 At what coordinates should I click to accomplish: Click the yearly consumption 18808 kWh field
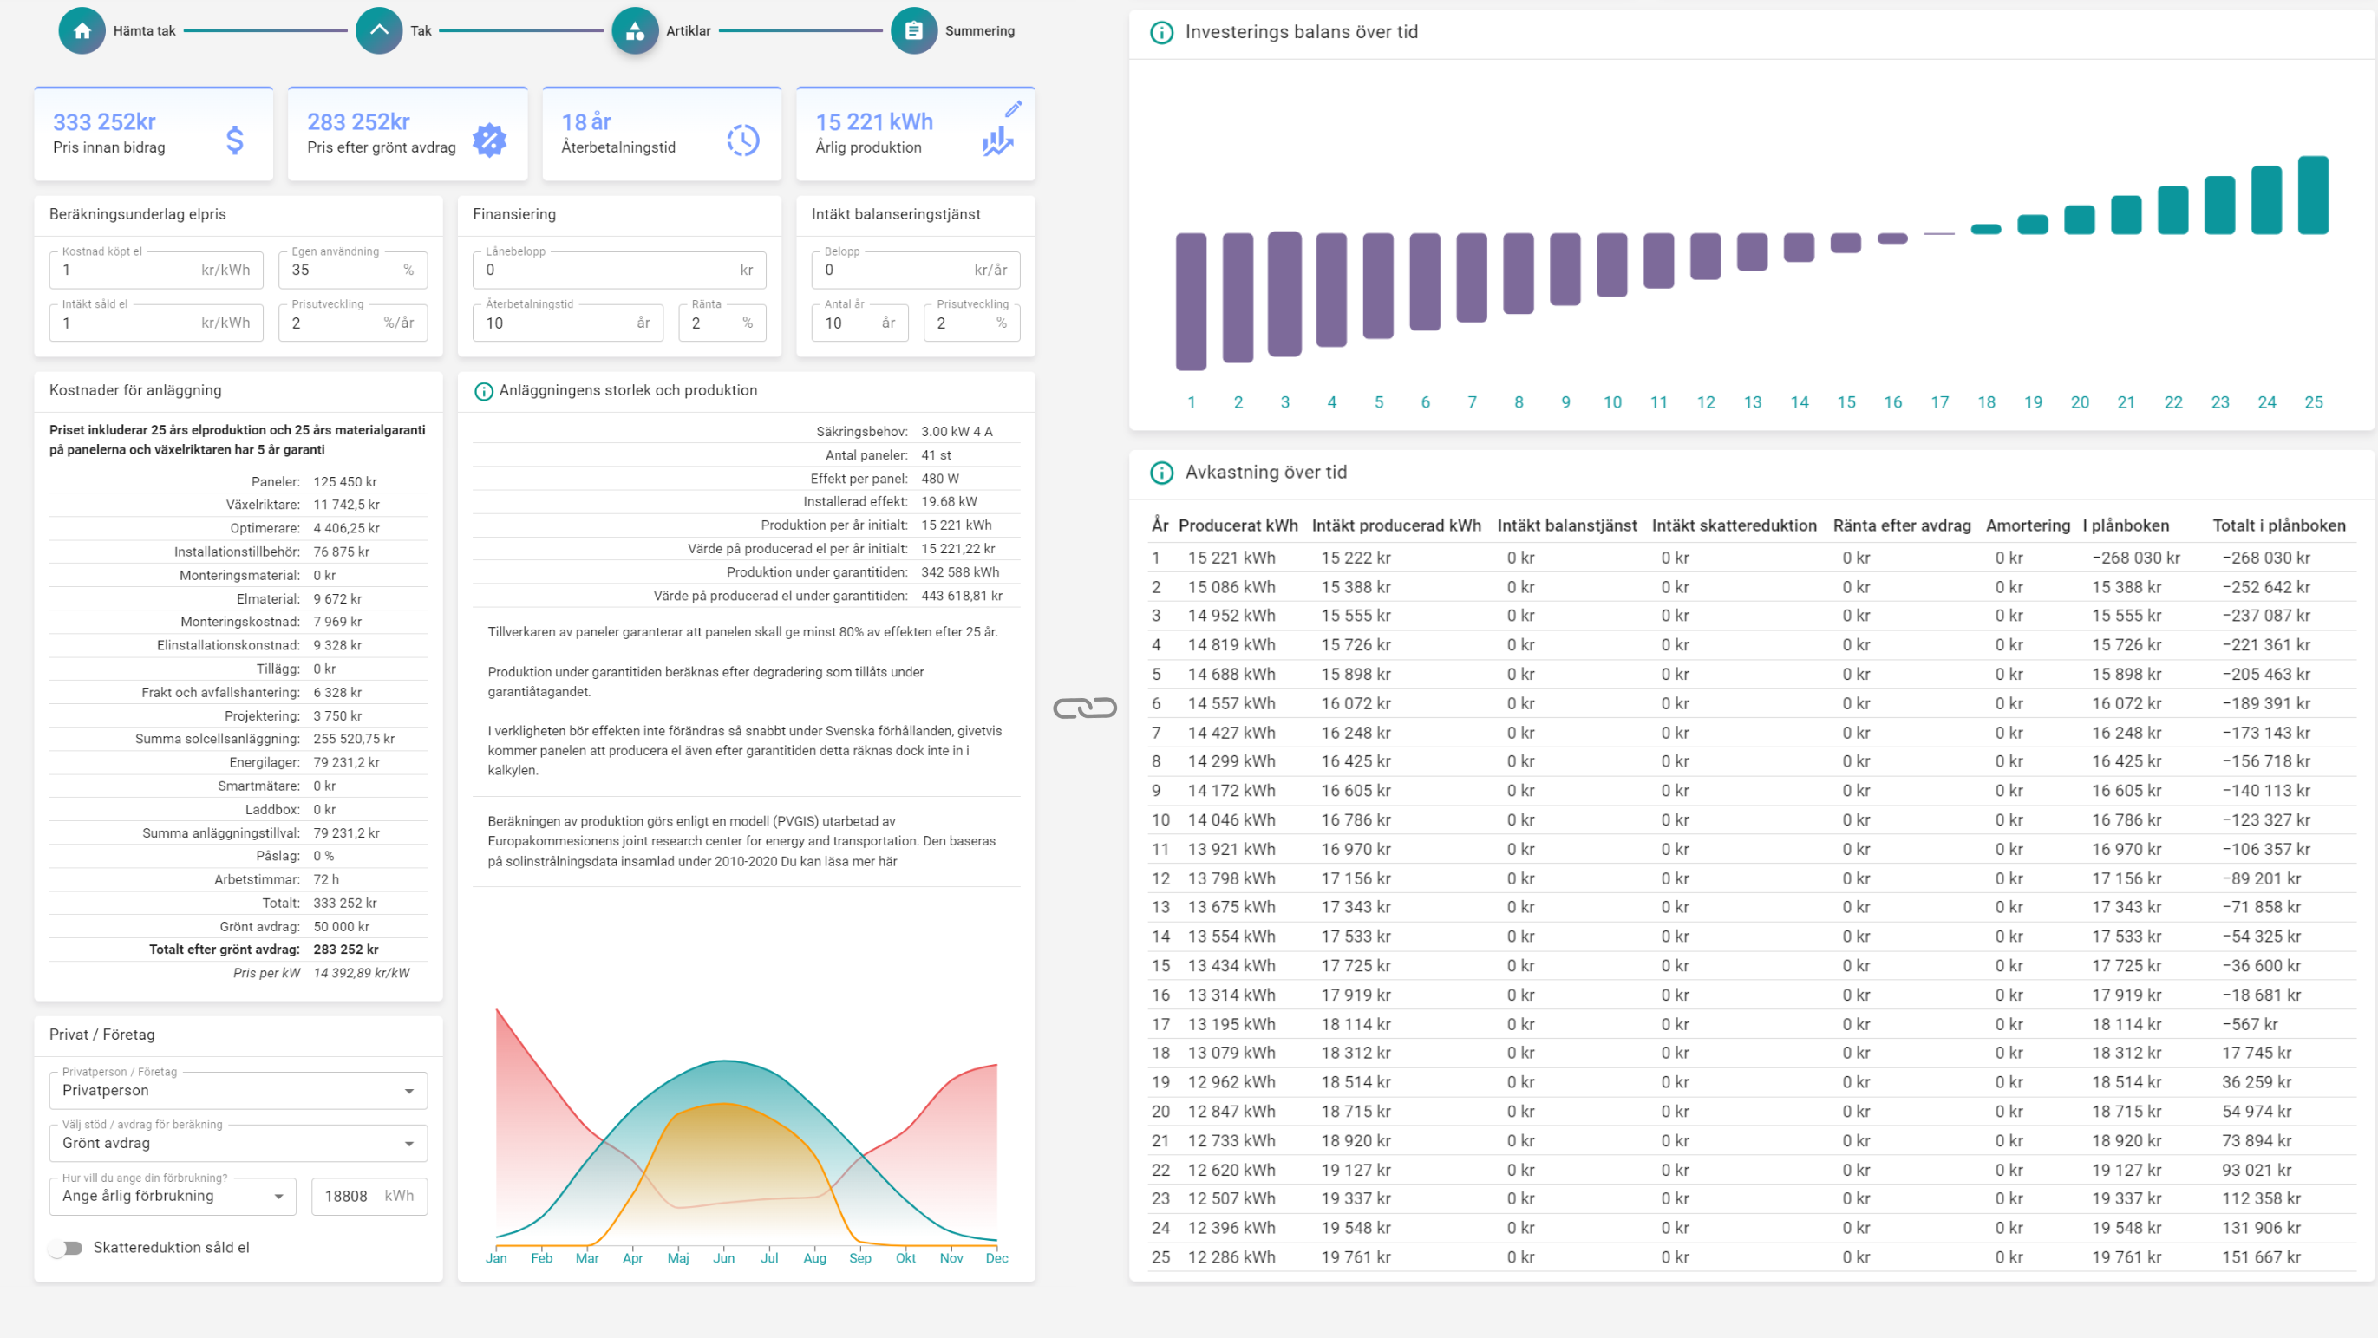point(369,1196)
